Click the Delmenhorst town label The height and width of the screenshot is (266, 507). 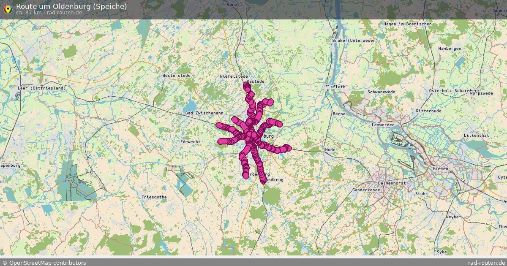[392, 184]
